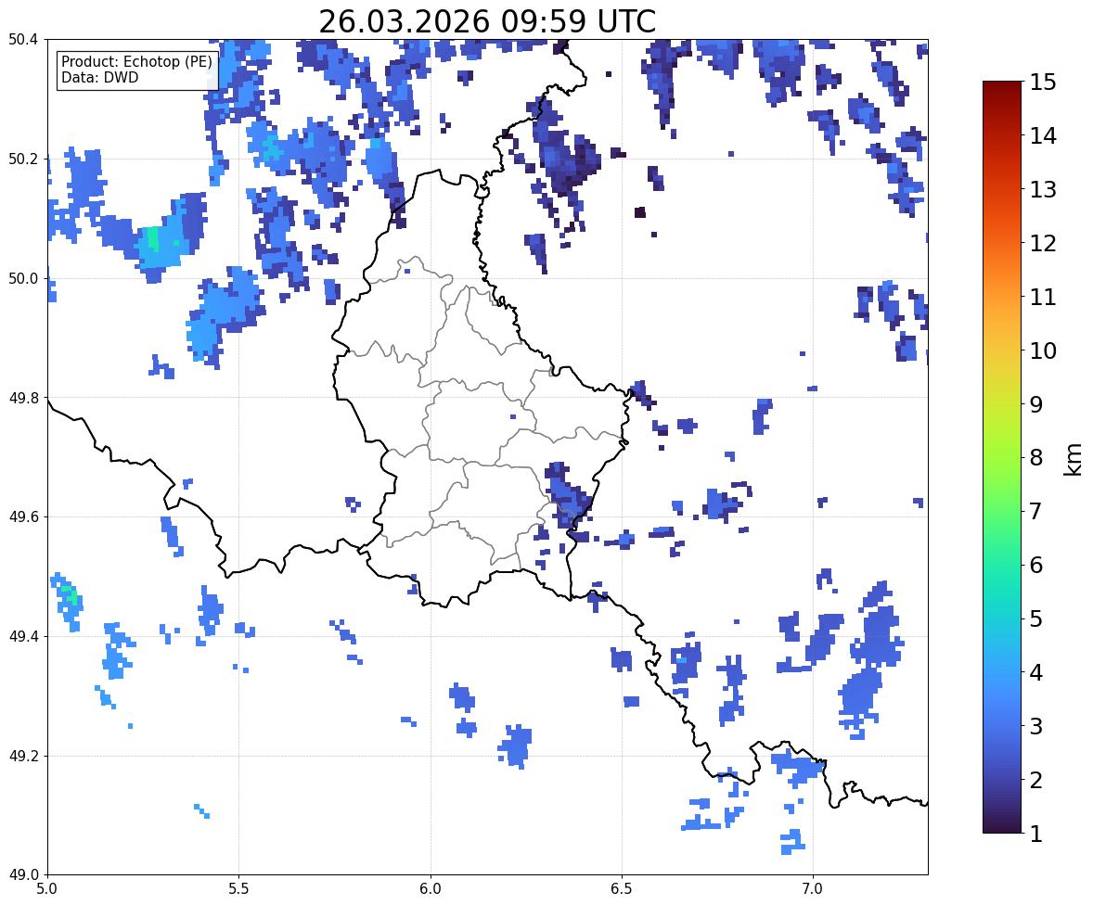
Task: Pick the colorbar tick label 13
Action: click(1043, 189)
